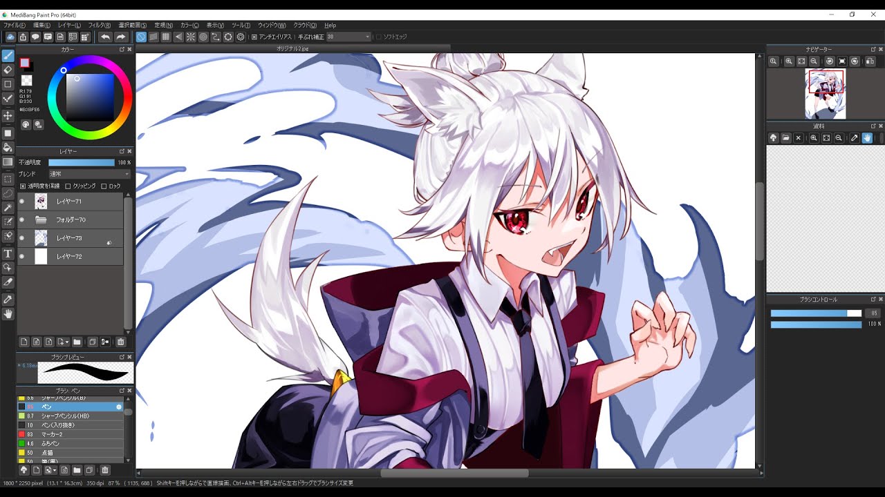Enable the parallel lines snap guide

click(x=153, y=37)
